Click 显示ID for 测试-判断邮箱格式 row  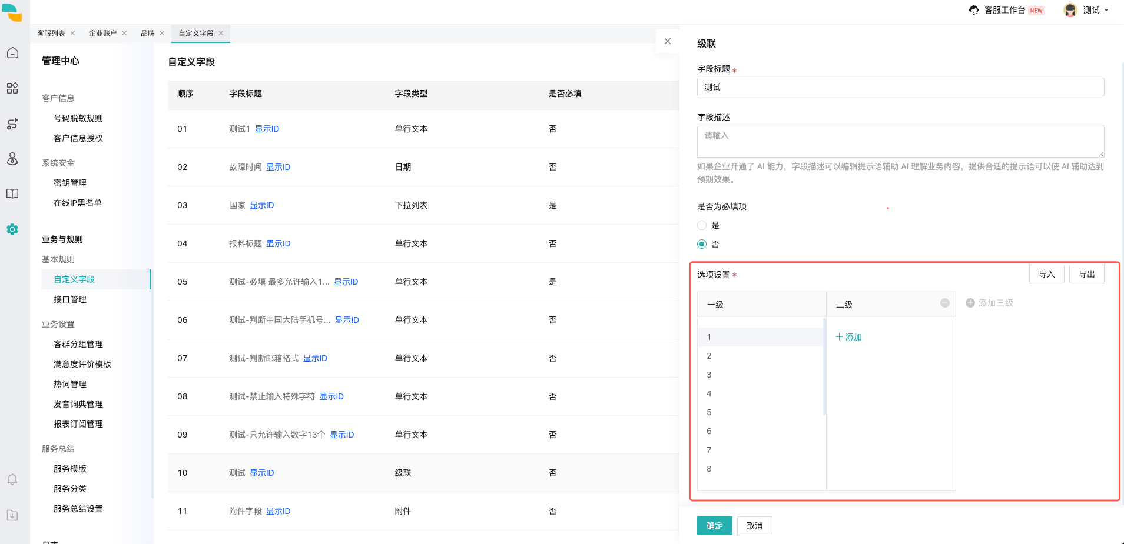(315, 358)
